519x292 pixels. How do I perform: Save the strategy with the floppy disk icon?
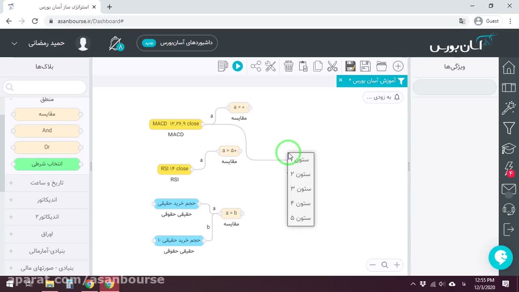tap(365, 66)
